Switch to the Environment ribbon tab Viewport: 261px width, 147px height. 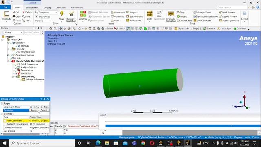(x=32, y=7)
